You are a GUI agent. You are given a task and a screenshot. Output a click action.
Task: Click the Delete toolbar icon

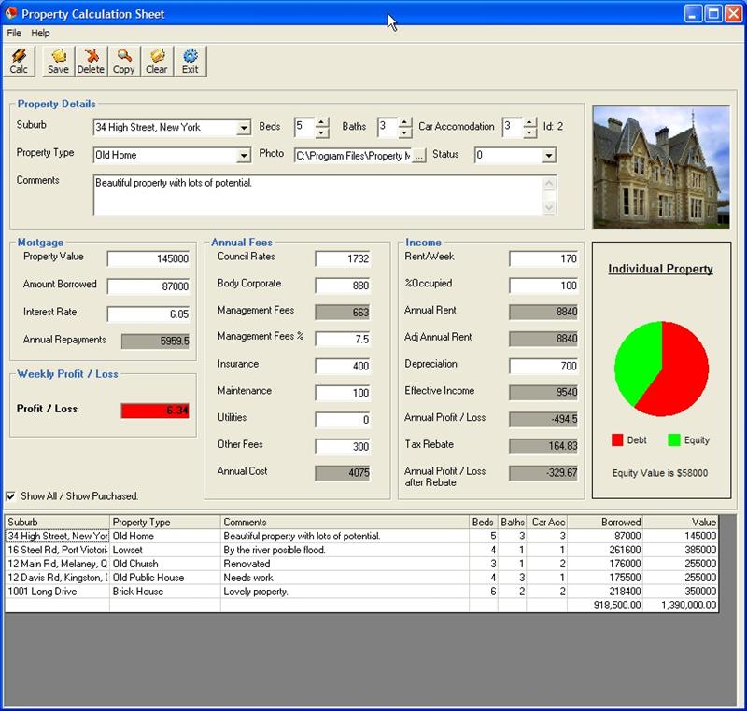(x=91, y=62)
